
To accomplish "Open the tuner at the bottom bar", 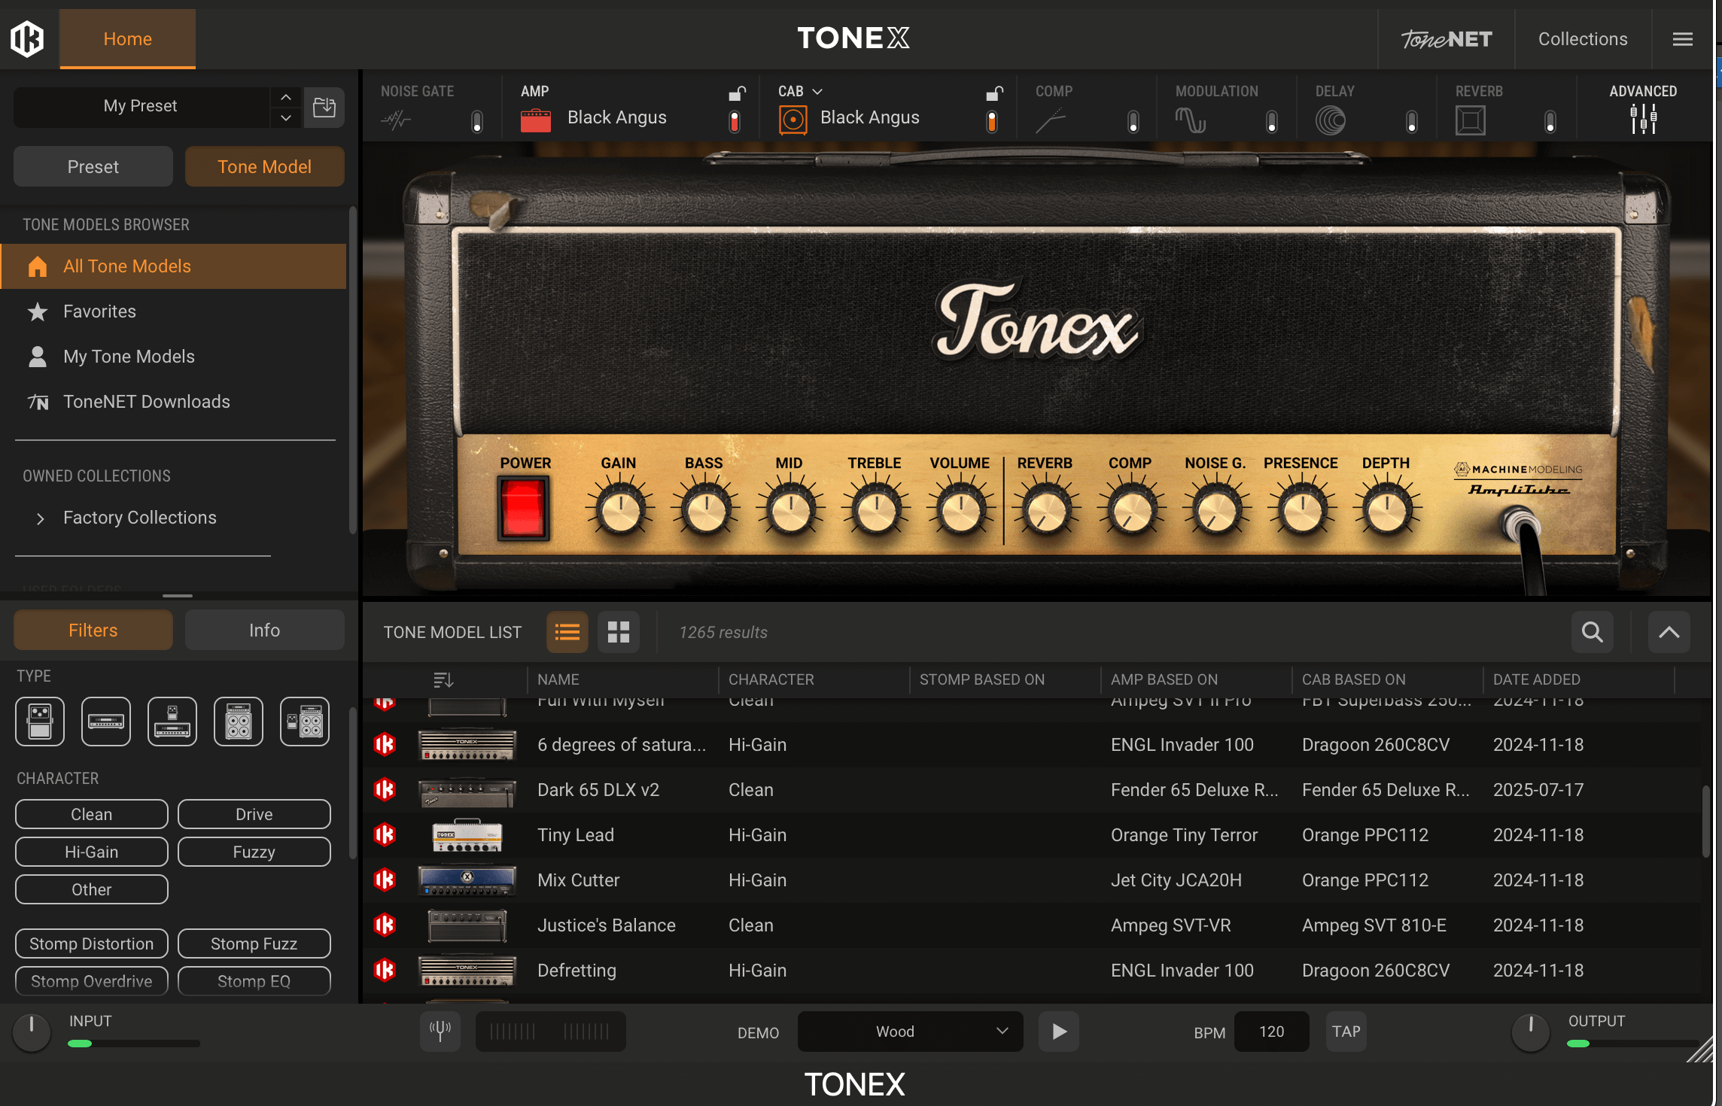I will [440, 1032].
